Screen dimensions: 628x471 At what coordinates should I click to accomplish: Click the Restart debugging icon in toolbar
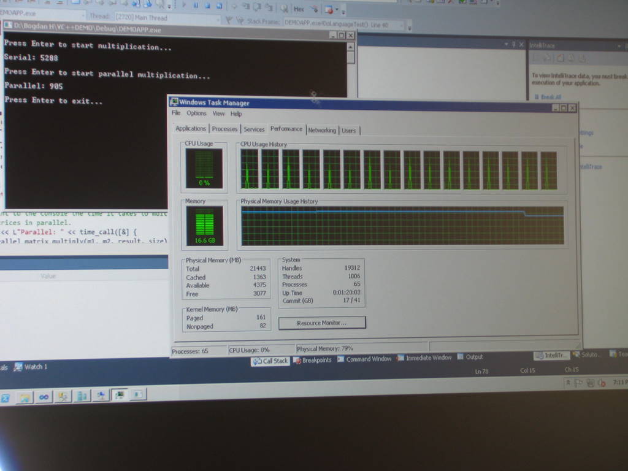tap(219, 6)
